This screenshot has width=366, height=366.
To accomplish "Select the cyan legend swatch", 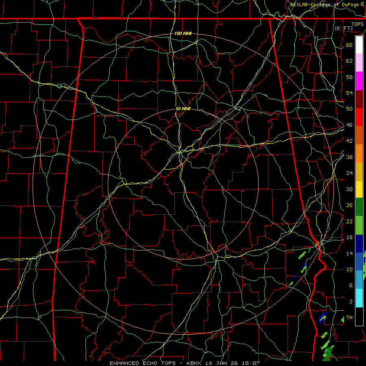I will tap(359, 298).
